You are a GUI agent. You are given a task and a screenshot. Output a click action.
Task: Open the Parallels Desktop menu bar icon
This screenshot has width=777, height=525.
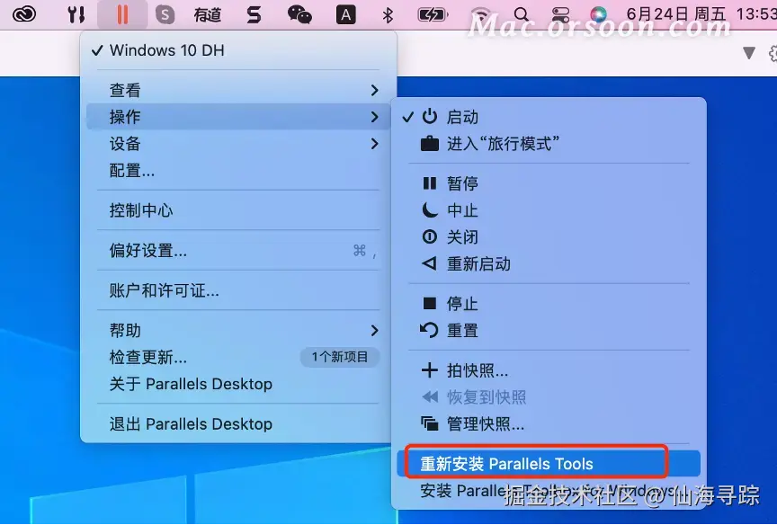(122, 14)
